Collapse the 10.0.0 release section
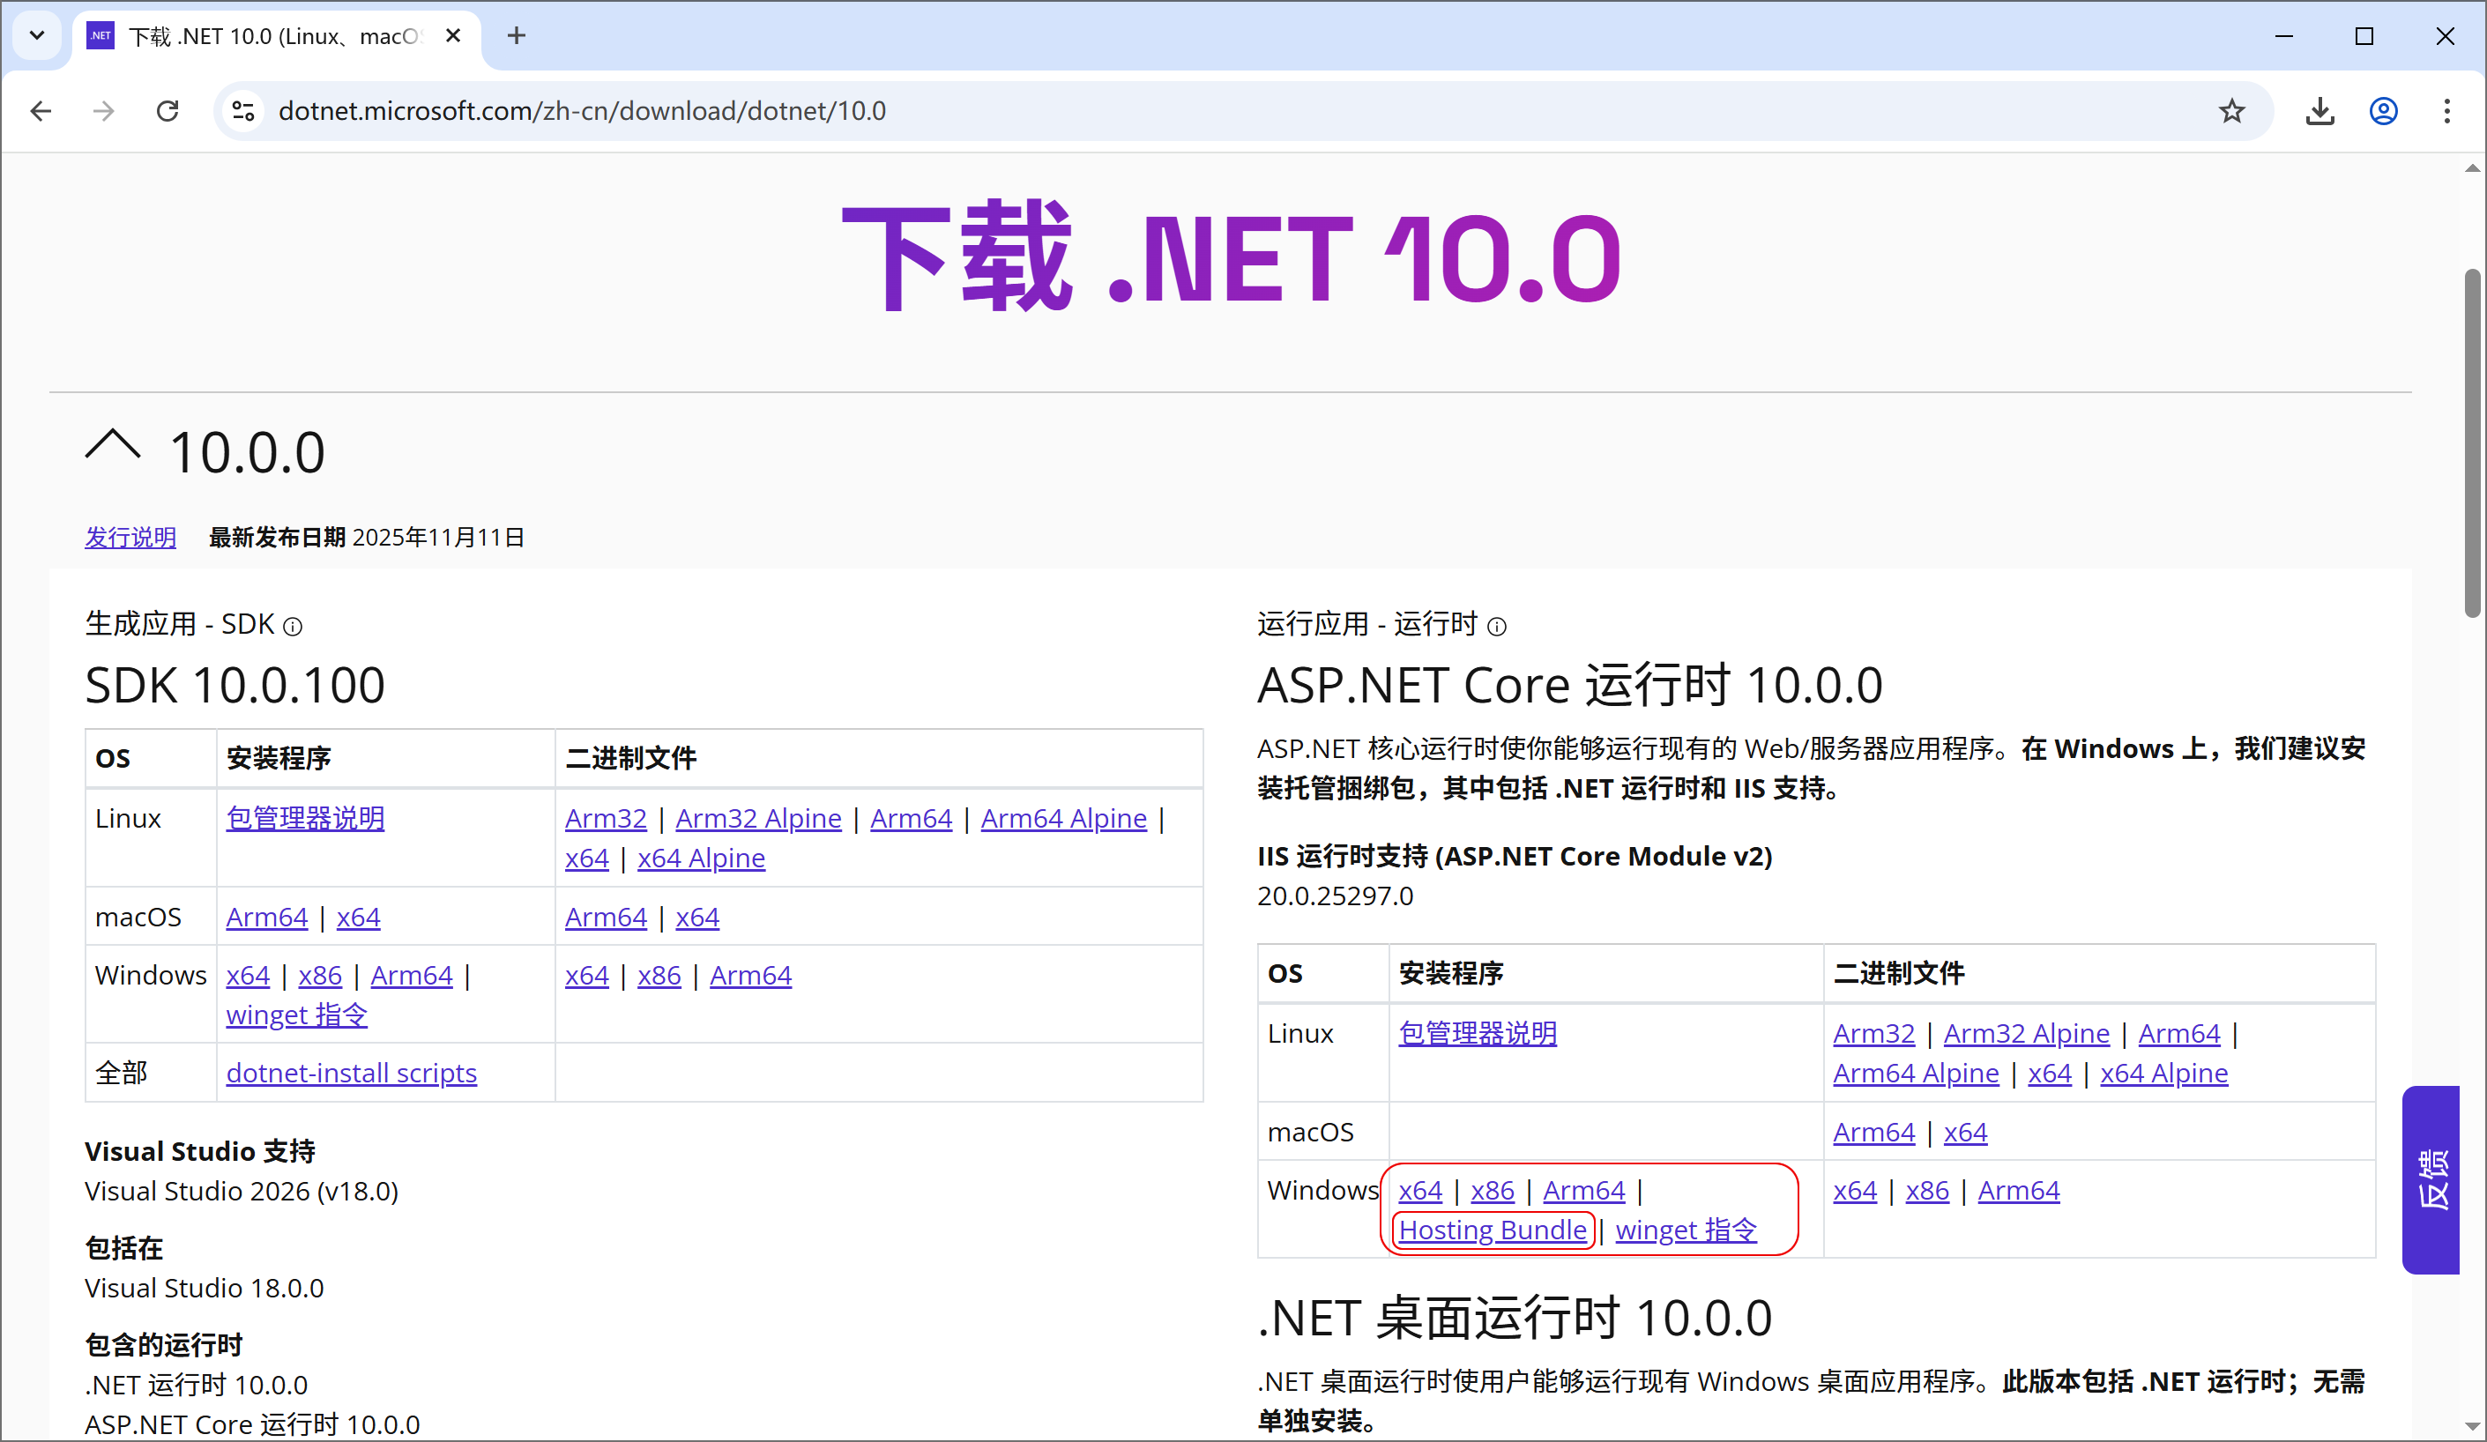The width and height of the screenshot is (2487, 1442). pyautogui.click(x=113, y=446)
